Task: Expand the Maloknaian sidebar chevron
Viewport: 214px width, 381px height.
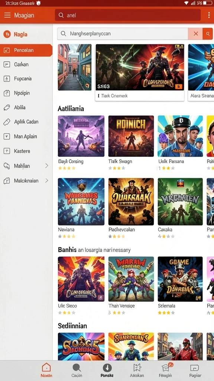Action: pyautogui.click(x=47, y=180)
